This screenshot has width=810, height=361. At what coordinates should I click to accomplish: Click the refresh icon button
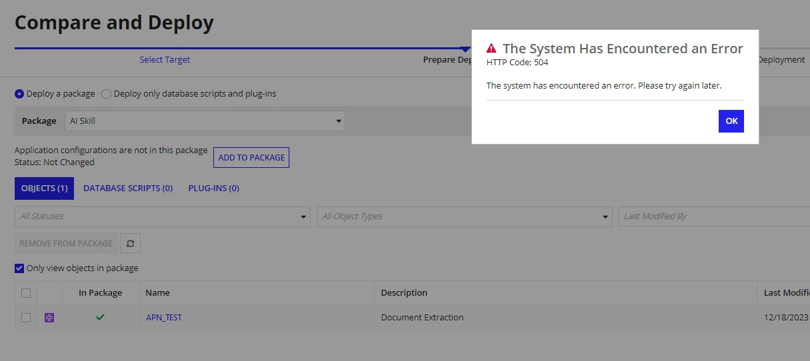click(130, 243)
